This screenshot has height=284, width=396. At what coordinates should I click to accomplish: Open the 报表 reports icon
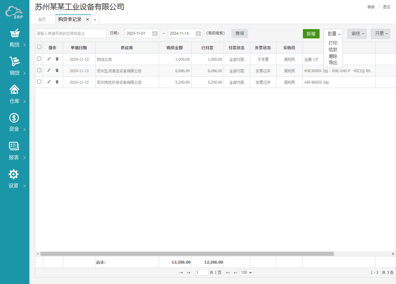[x=14, y=146]
